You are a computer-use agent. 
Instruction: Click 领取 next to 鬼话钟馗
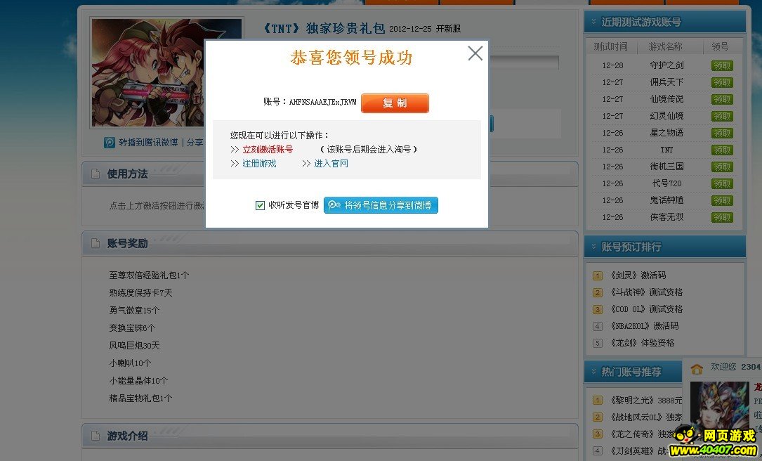click(722, 200)
